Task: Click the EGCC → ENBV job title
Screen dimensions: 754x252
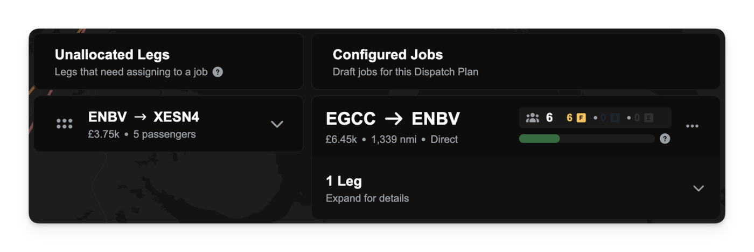Action: 393,119
